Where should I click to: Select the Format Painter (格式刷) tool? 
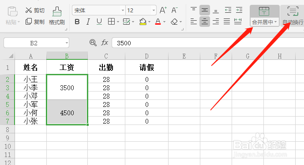[x=57, y=16]
